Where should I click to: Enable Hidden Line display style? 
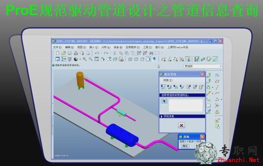tap(136, 59)
